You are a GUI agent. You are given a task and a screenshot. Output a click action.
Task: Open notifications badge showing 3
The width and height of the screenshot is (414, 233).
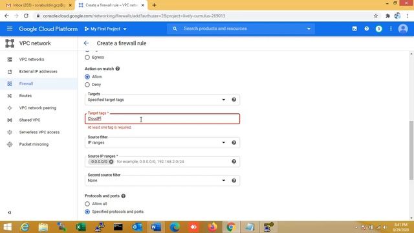pyautogui.click(x=378, y=28)
